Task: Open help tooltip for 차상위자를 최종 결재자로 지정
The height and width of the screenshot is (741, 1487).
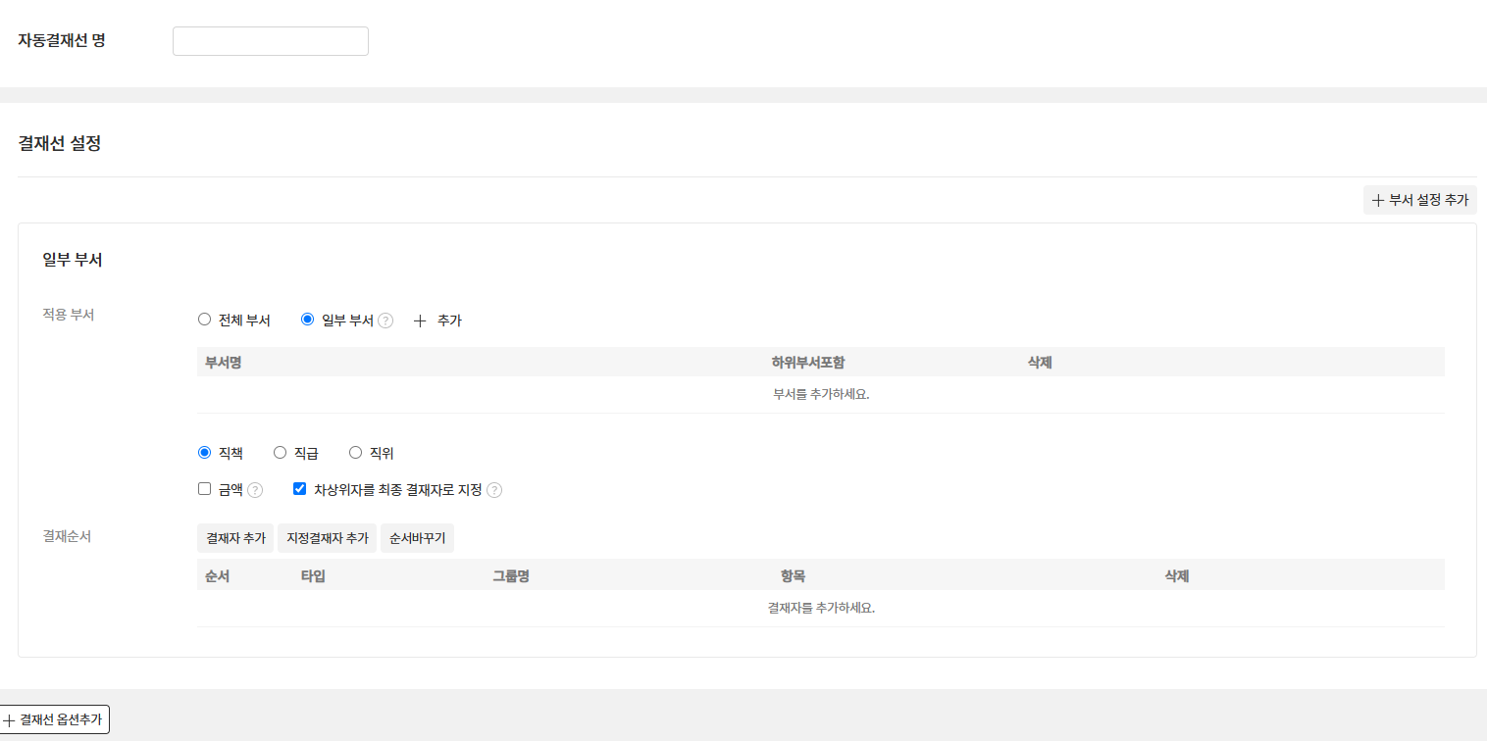Action: pyautogui.click(x=494, y=490)
